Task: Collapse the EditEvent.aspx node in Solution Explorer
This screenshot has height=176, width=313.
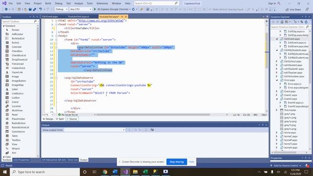Action: click(x=277, y=39)
